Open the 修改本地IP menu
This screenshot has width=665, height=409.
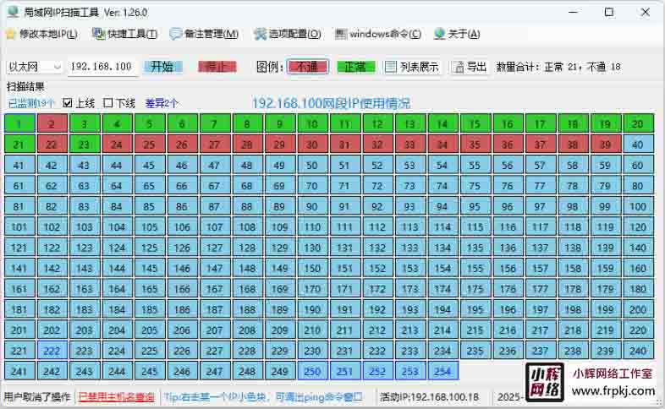pos(41,34)
